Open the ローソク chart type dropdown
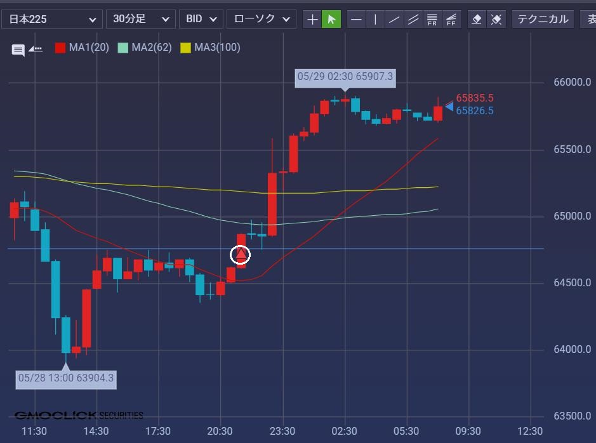The image size is (596, 443). click(x=262, y=19)
